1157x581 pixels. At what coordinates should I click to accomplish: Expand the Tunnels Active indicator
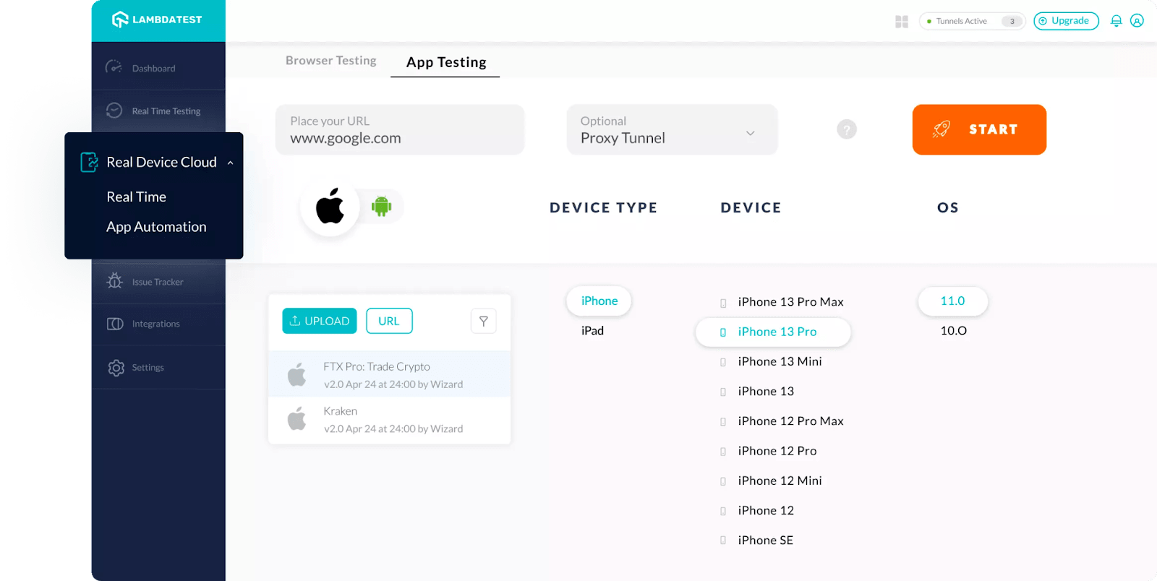point(971,21)
